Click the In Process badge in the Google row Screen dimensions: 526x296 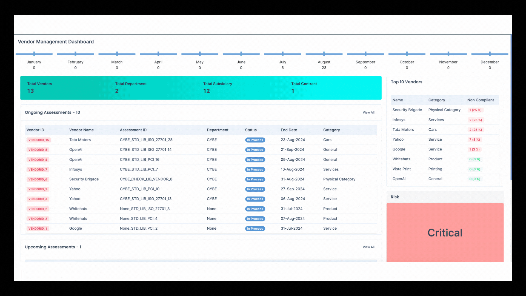[x=255, y=229]
